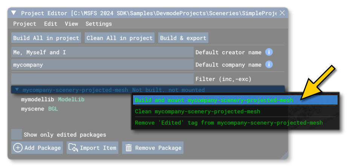Click the Import Item button
The height and width of the screenshot is (167, 347).
click(x=93, y=148)
